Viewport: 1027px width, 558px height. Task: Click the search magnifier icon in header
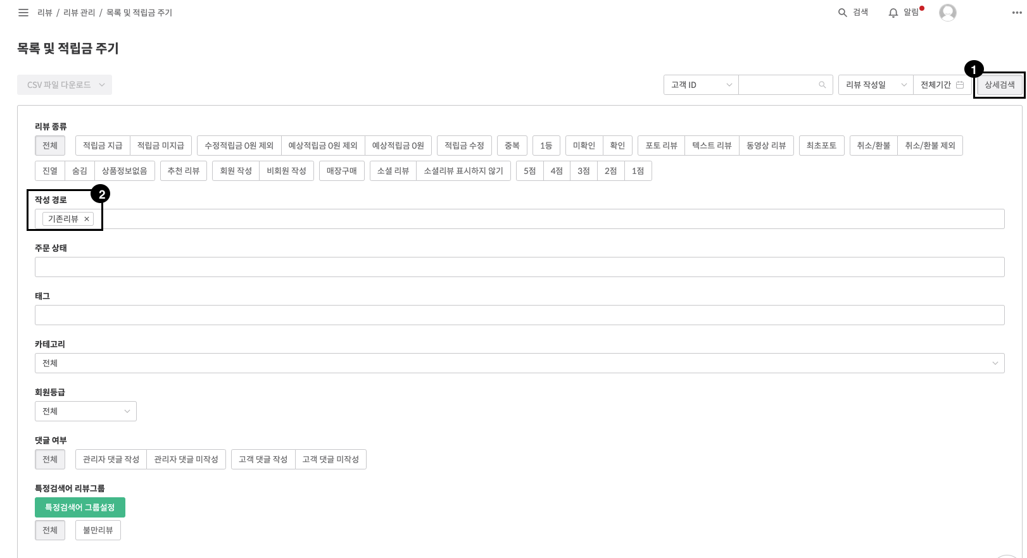pos(842,13)
